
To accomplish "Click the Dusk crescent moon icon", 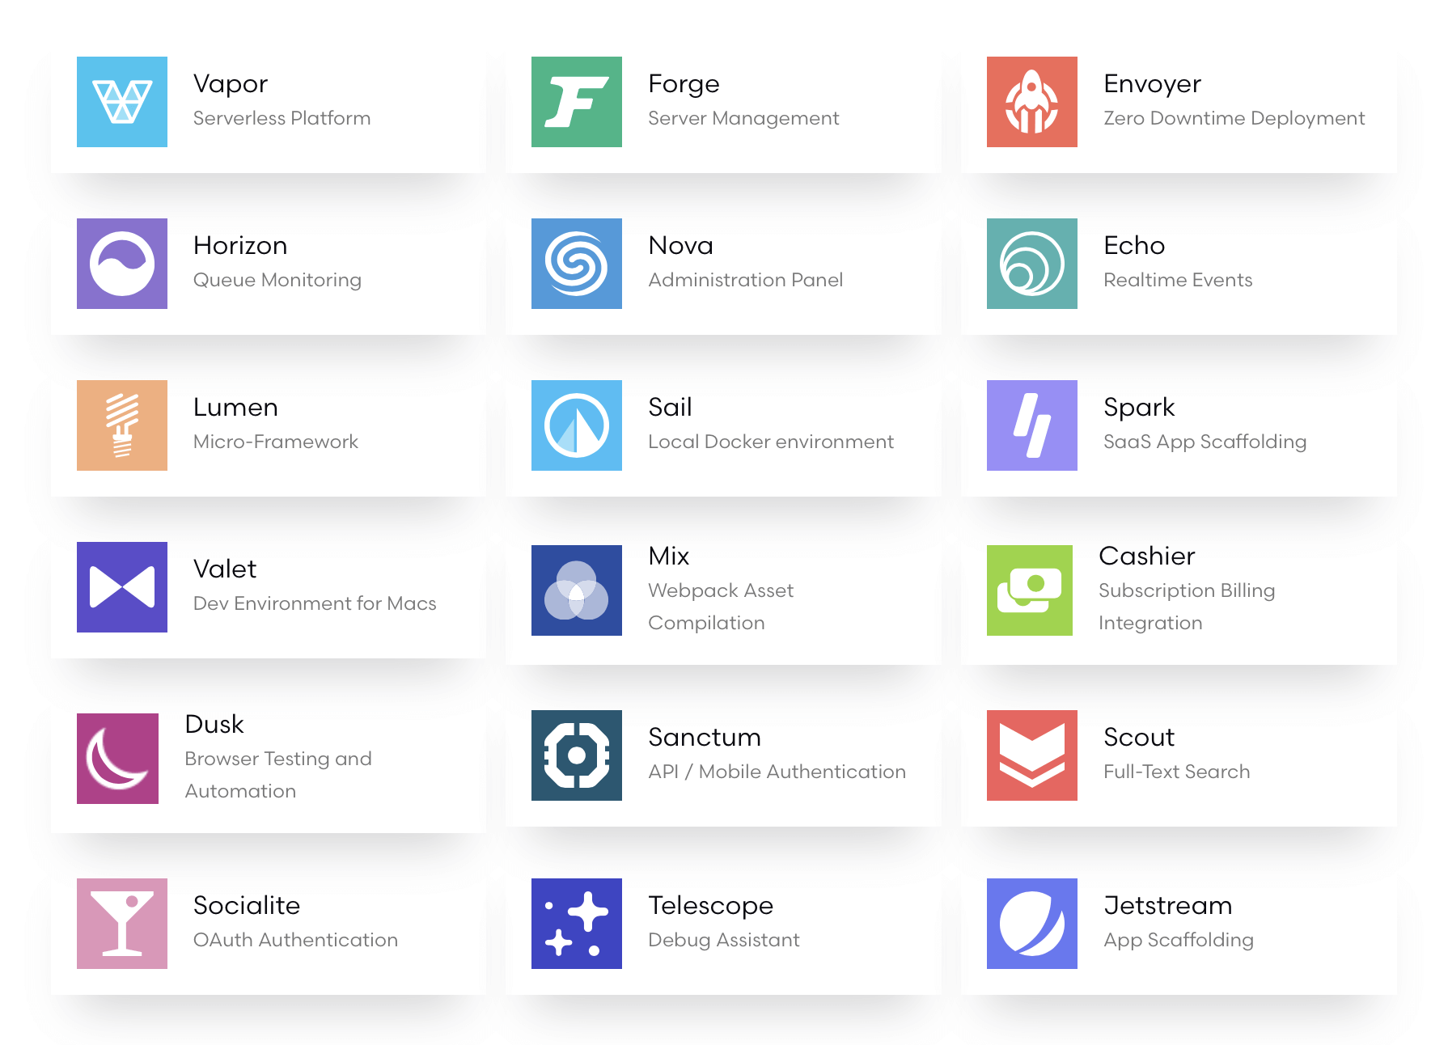I will tap(117, 759).
